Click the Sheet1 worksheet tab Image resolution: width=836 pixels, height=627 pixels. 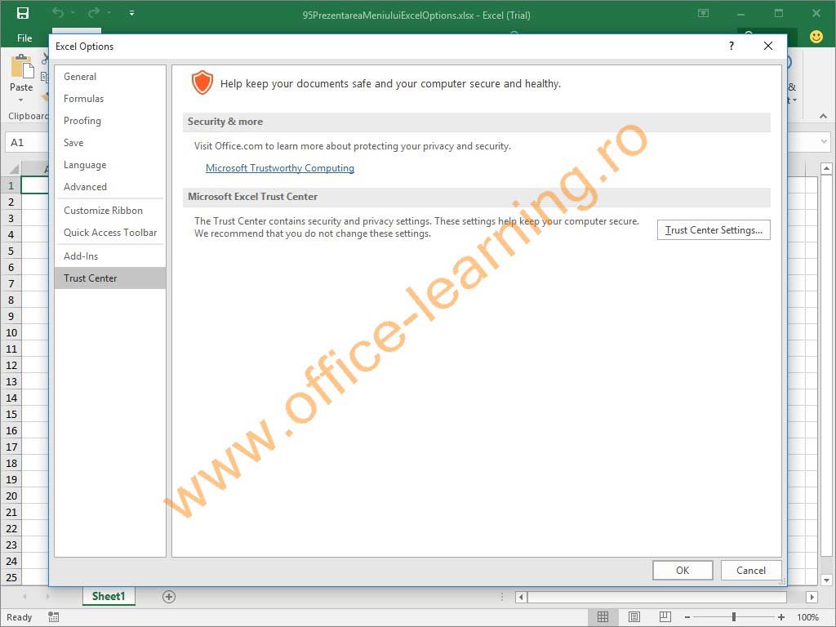pos(109,596)
